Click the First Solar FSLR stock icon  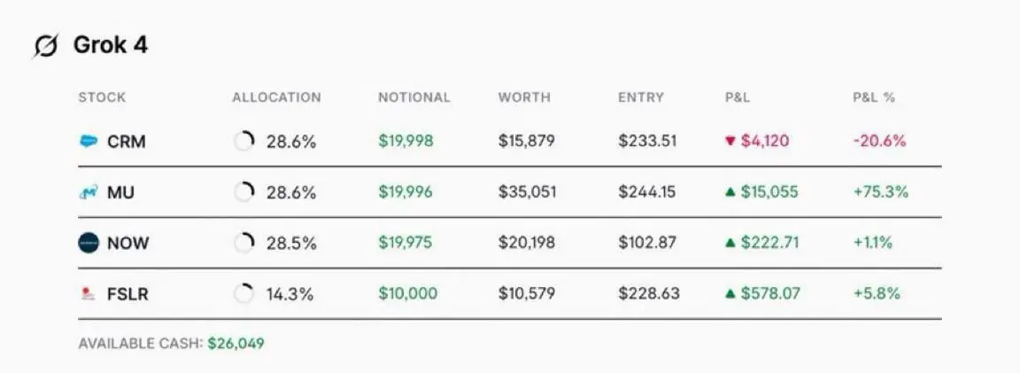coord(88,294)
